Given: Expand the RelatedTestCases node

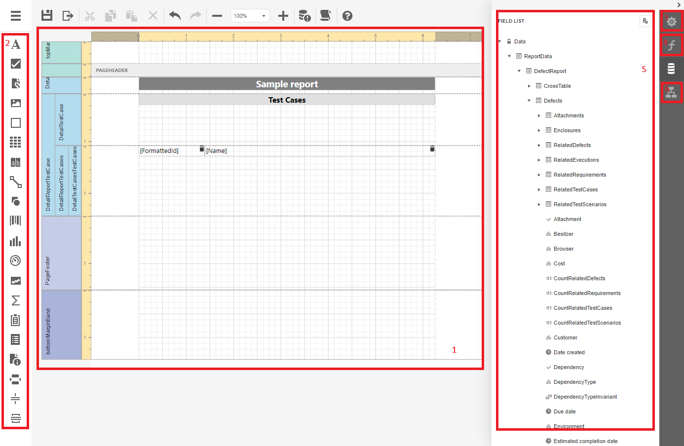Looking at the screenshot, I should 539,189.
